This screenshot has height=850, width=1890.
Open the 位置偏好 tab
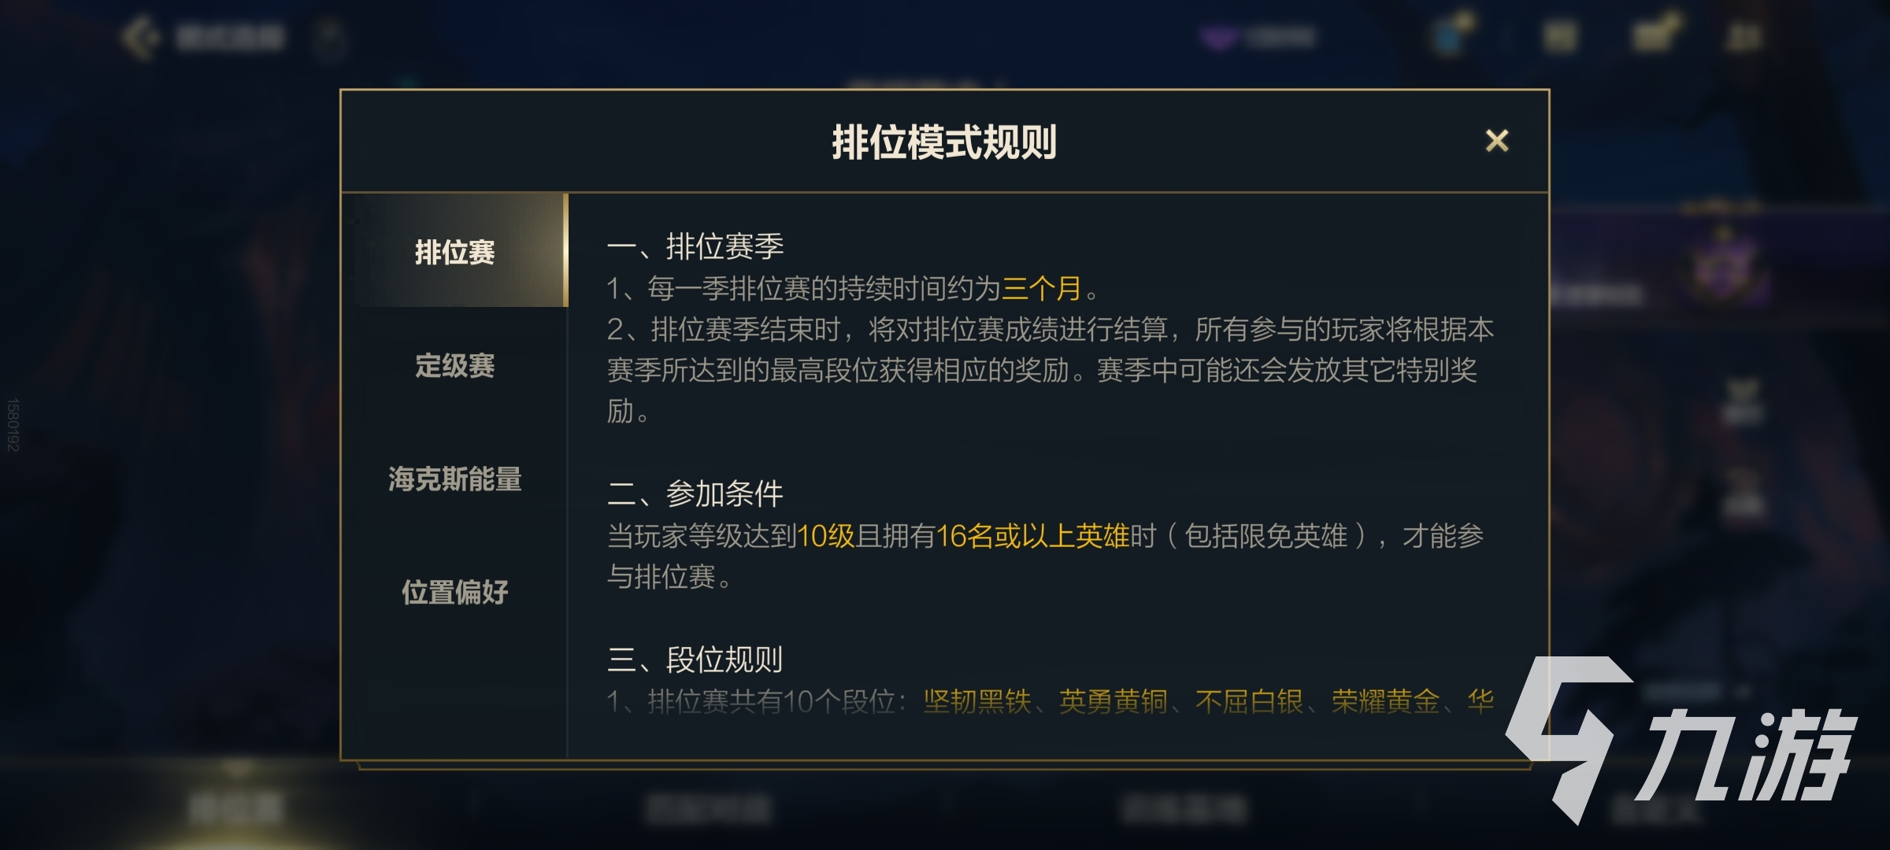pyautogui.click(x=455, y=593)
